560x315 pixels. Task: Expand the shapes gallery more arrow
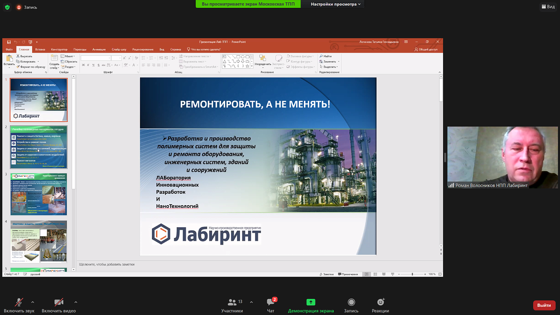(x=252, y=66)
